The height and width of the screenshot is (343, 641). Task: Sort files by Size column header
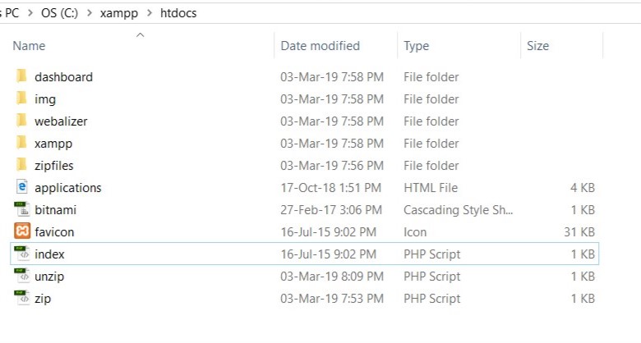(537, 46)
